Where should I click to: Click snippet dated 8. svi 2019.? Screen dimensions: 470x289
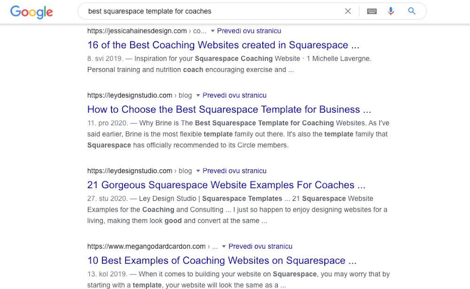(x=229, y=64)
